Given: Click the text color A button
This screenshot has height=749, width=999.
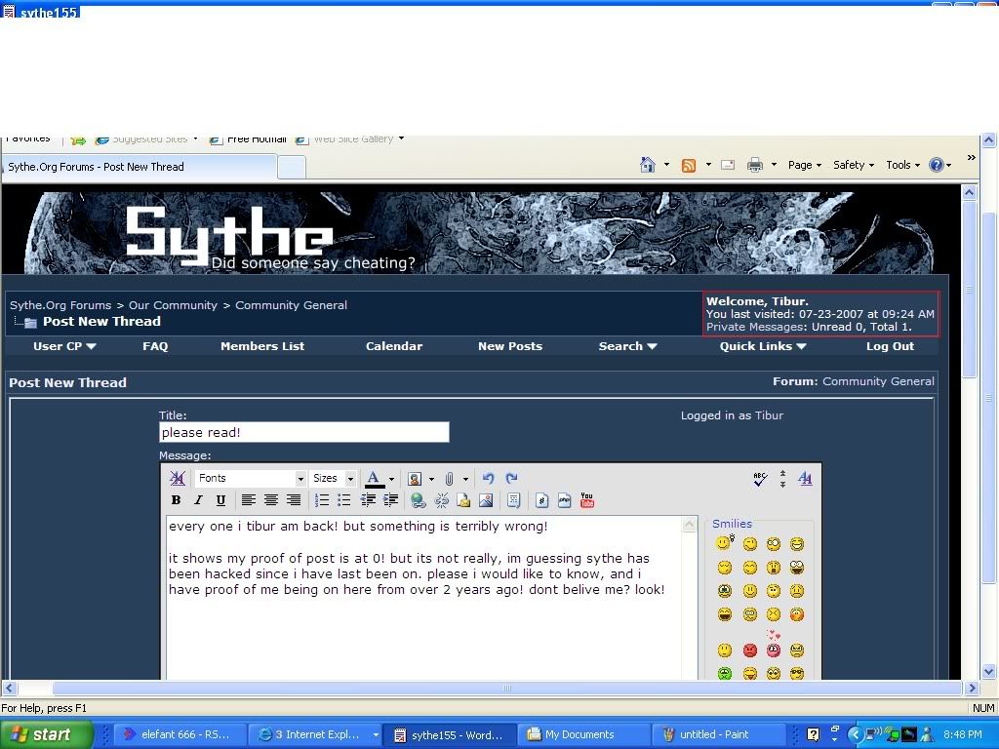Looking at the screenshot, I should [374, 478].
